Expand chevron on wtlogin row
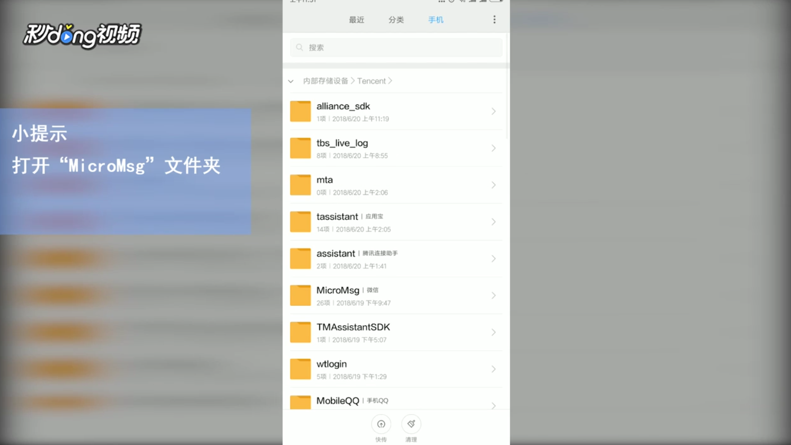 click(494, 369)
